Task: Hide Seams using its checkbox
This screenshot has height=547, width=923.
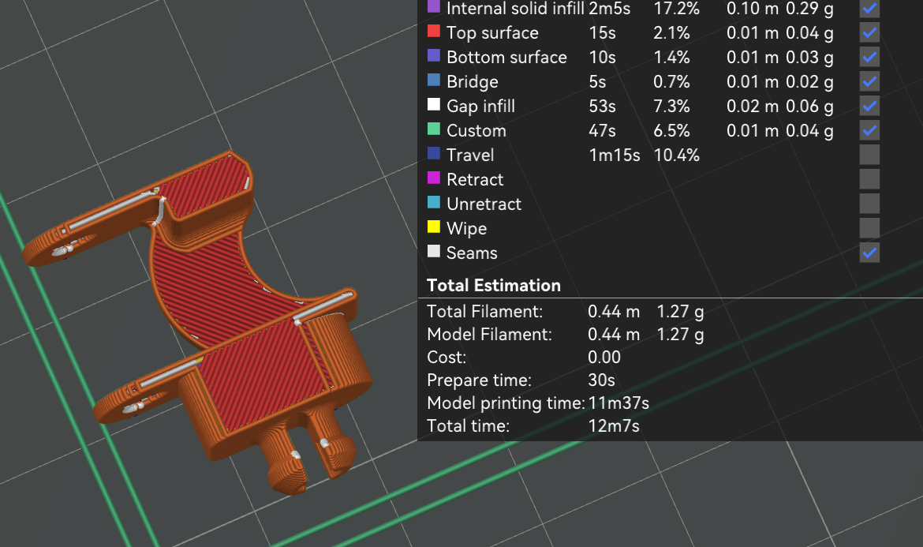Action: 869,253
